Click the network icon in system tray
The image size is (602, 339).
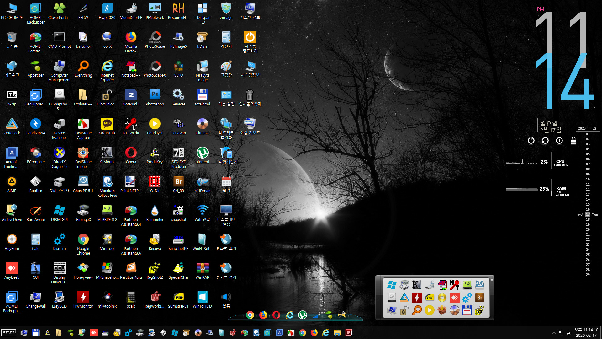[x=562, y=333]
